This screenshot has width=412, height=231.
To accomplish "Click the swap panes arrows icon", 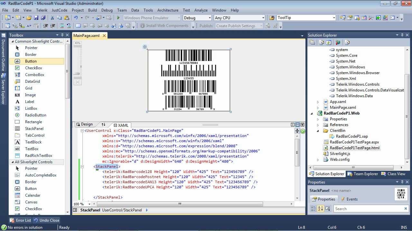I will pyautogui.click(x=103, y=124).
